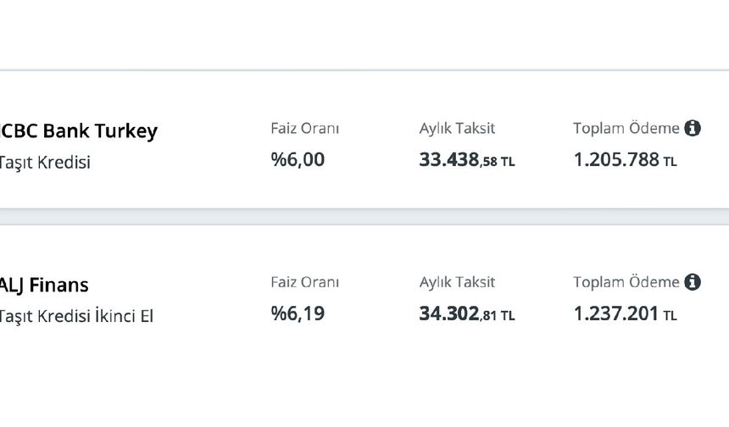Viewport: 729px width, 427px height.
Task: Click Toplam Ödeme label in ALJ Finans card
Action: click(626, 282)
